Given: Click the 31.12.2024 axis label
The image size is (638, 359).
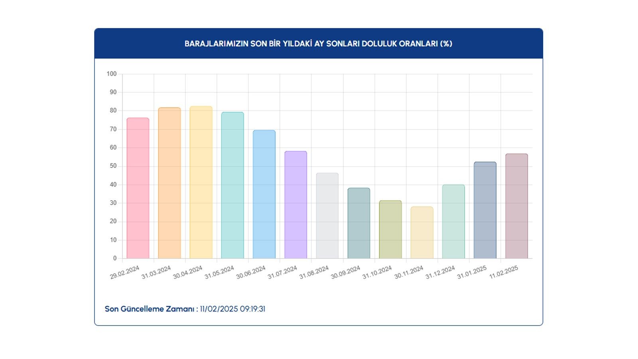Looking at the screenshot, I should 440,272.
